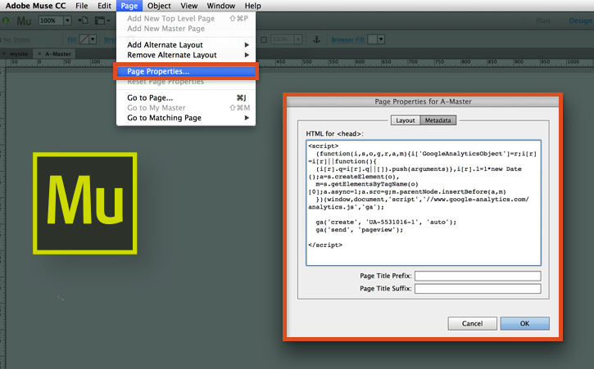Close the mysite document tab
The height and width of the screenshot is (369, 594).
(x=4, y=54)
